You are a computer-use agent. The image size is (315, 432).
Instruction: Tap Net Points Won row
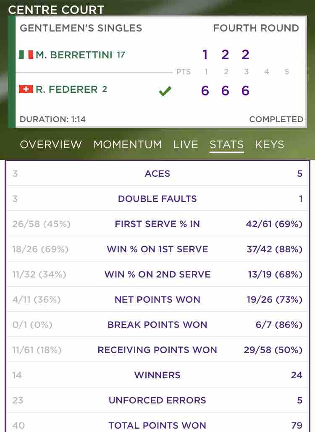click(157, 299)
